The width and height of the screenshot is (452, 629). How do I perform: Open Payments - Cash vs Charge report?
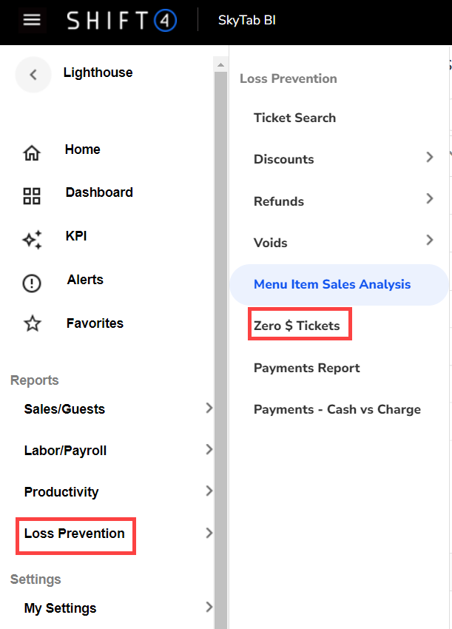coord(337,409)
